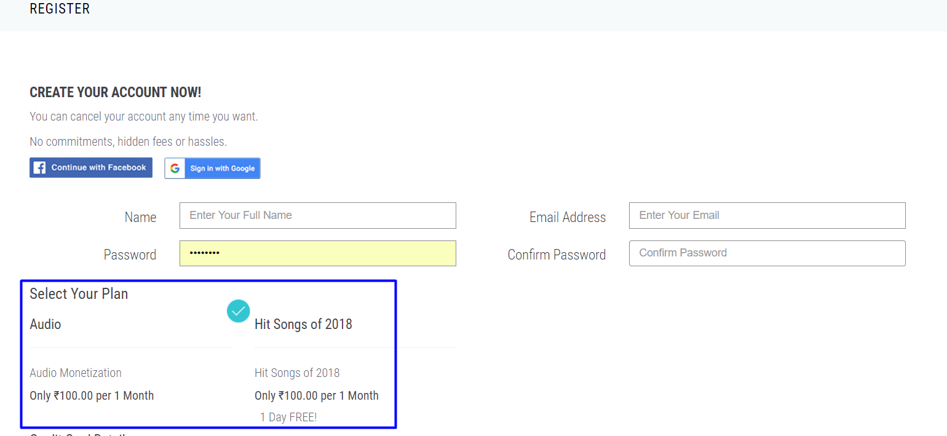Click the Facebook logo icon

[x=39, y=168]
